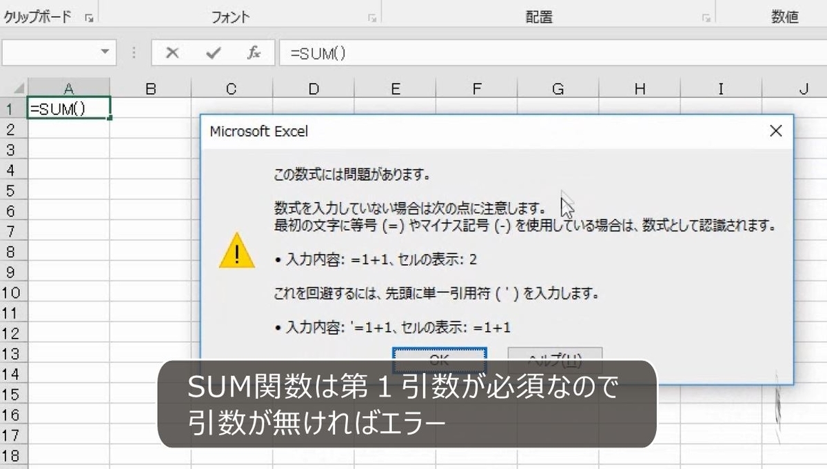The height and width of the screenshot is (469, 827).
Task: Cancel formula entry with the X icon
Action: pos(172,53)
